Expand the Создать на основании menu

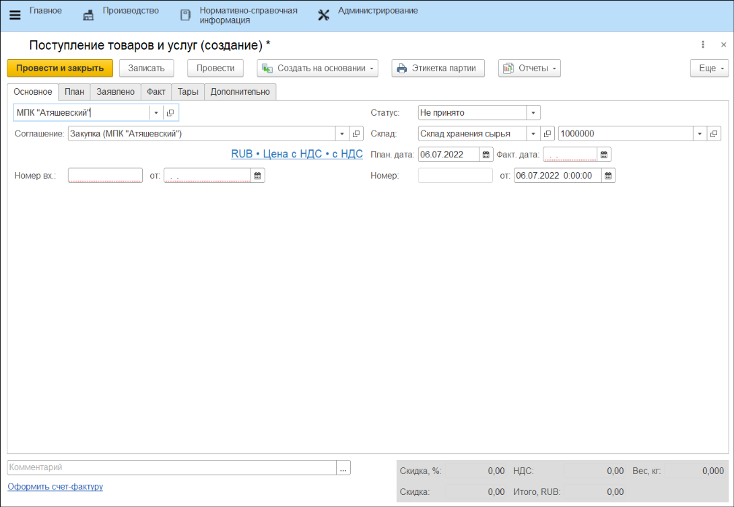[317, 68]
